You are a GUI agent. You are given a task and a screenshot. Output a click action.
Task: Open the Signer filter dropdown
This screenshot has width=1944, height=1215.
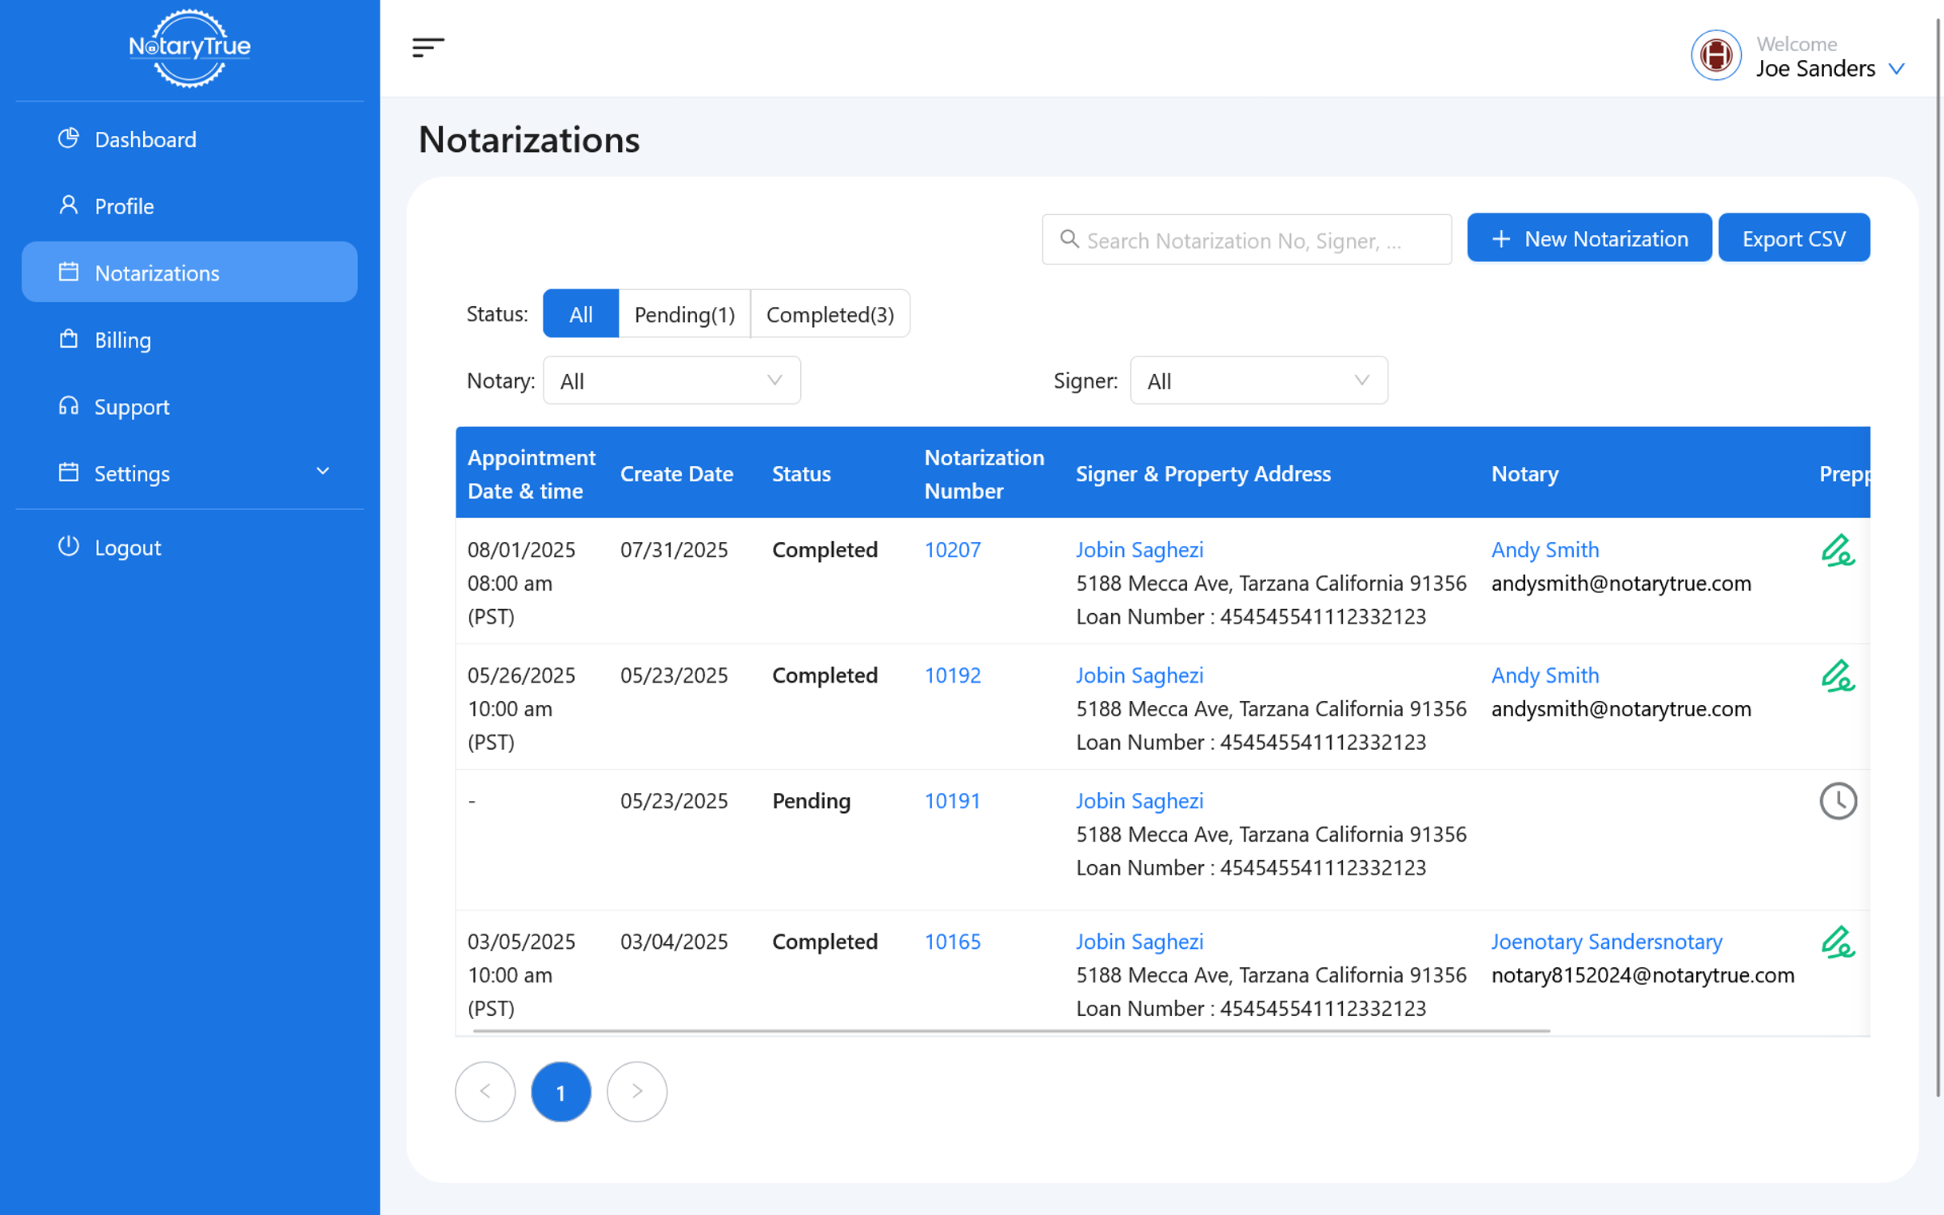pyautogui.click(x=1258, y=381)
